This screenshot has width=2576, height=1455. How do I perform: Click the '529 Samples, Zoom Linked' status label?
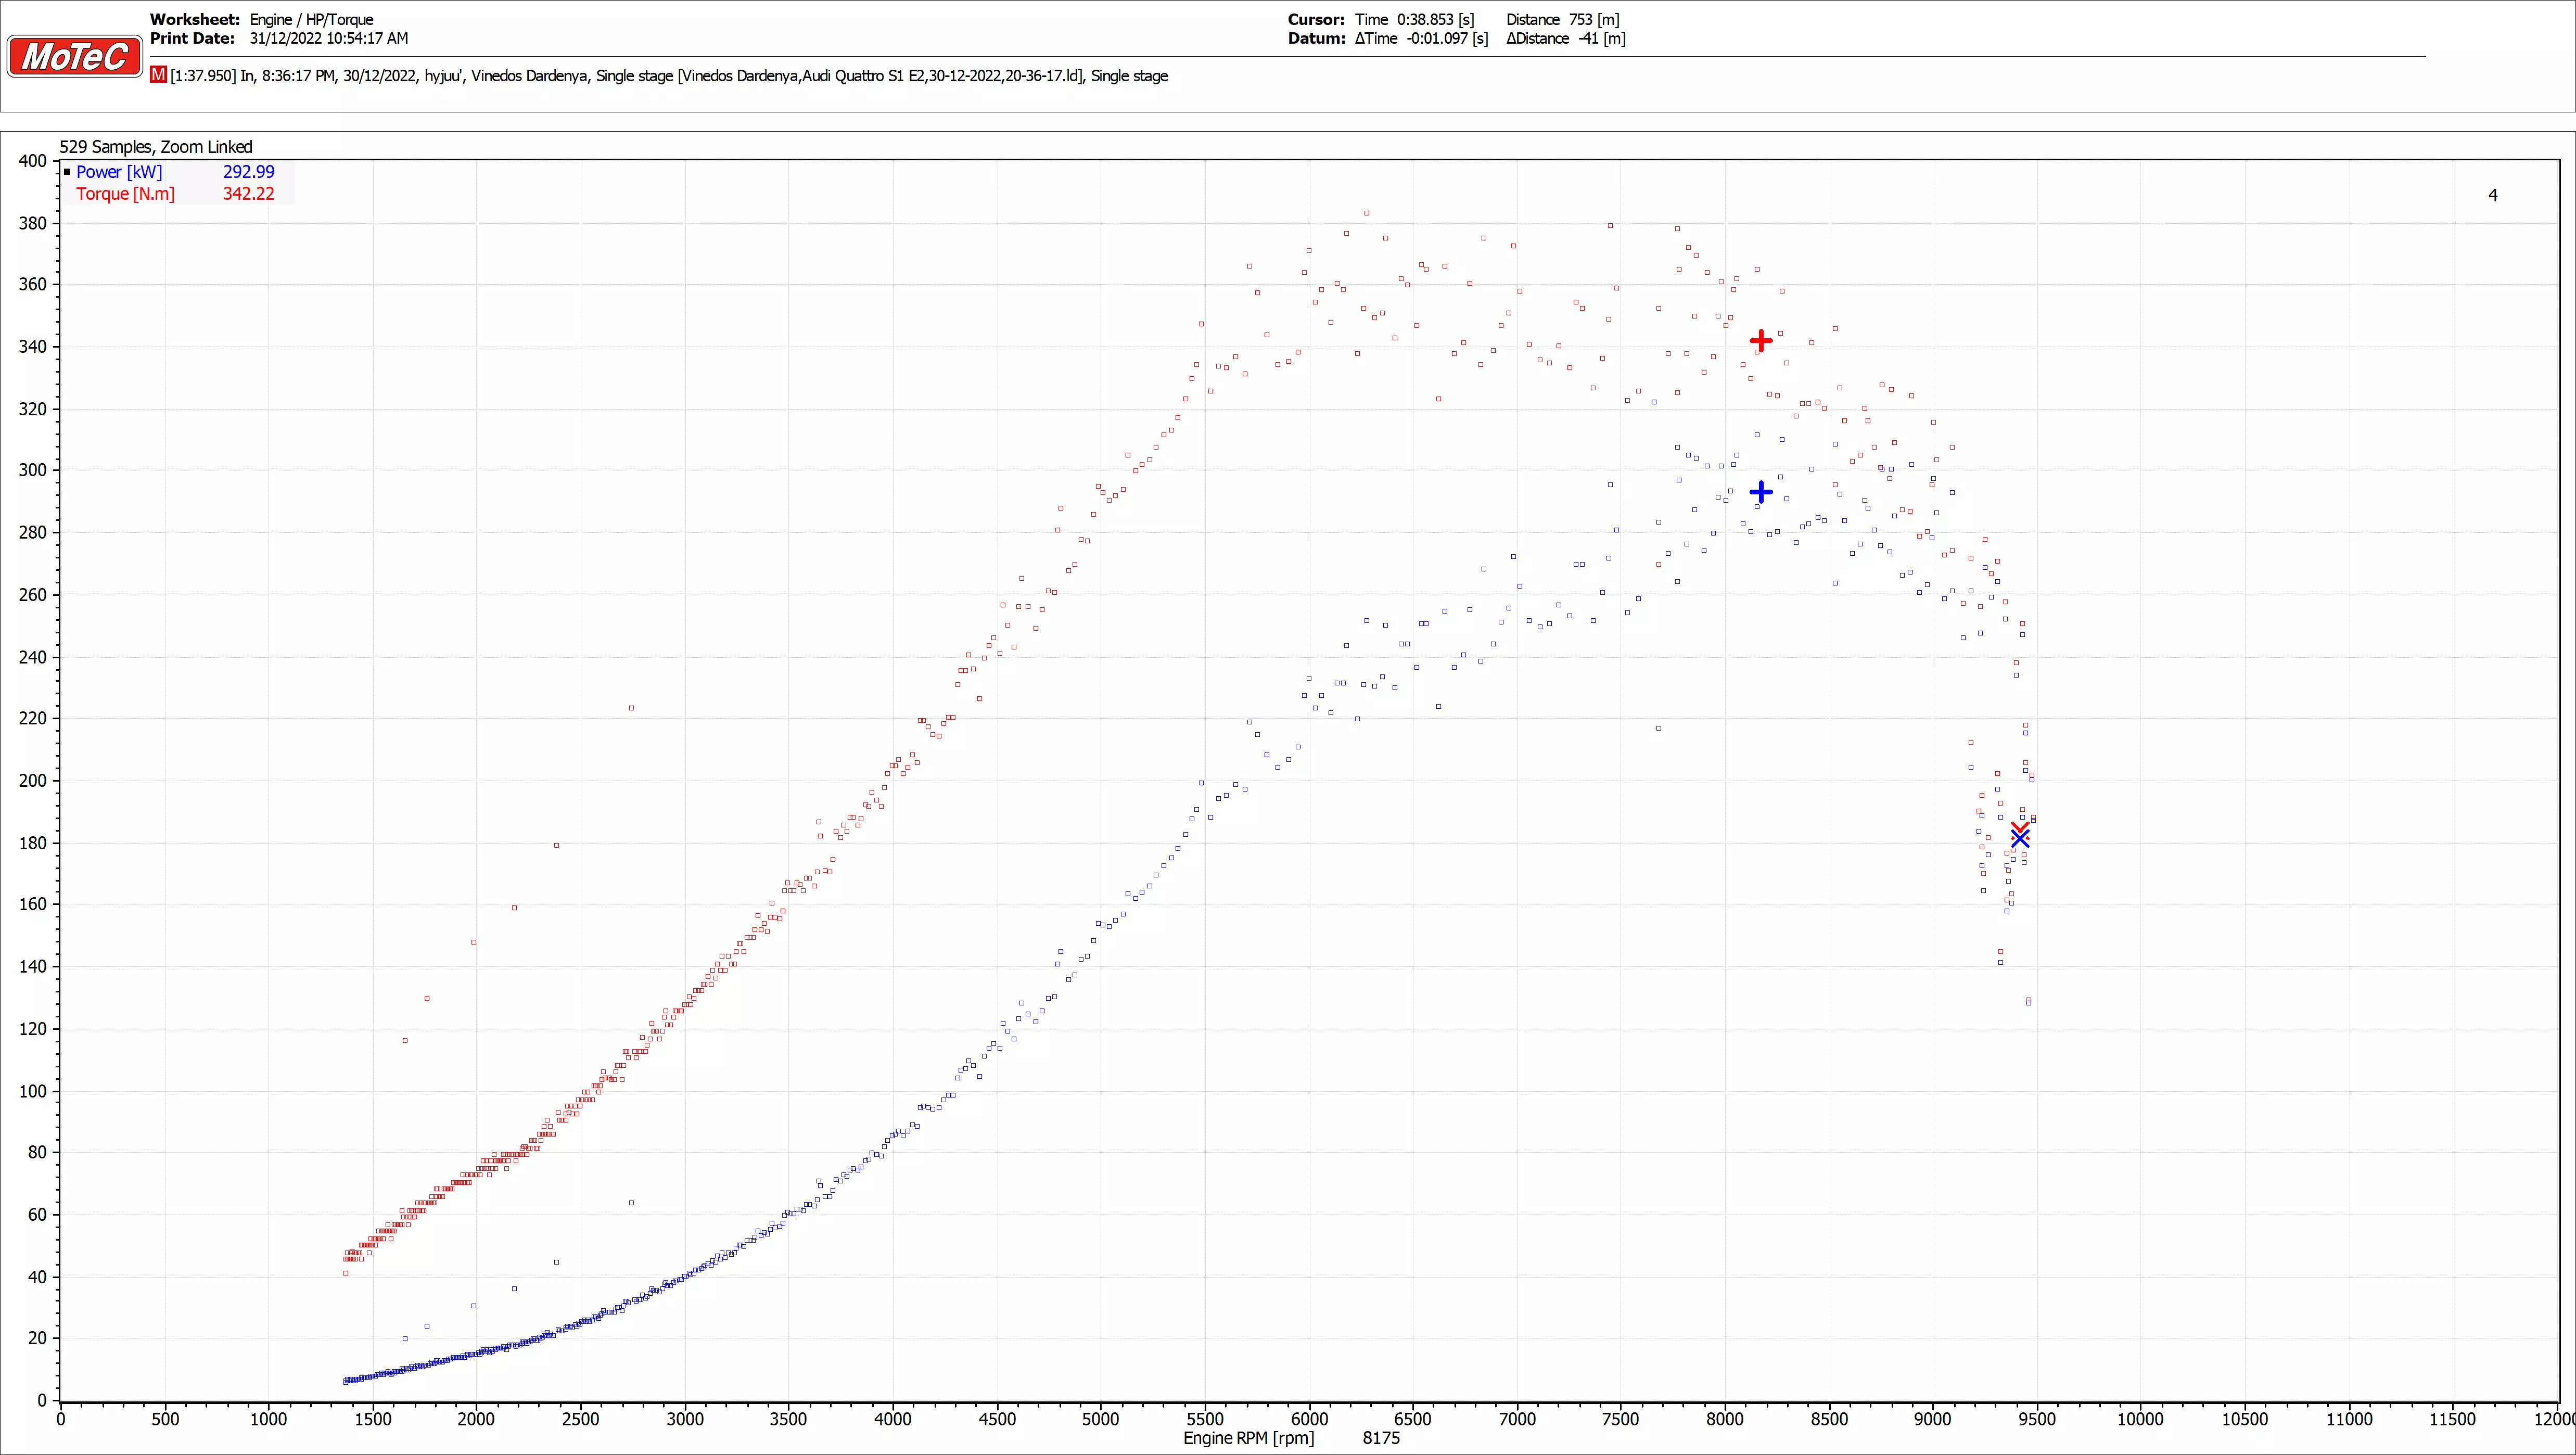(155, 147)
